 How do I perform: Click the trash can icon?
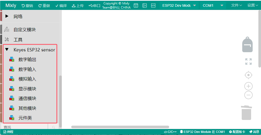tap(246, 113)
